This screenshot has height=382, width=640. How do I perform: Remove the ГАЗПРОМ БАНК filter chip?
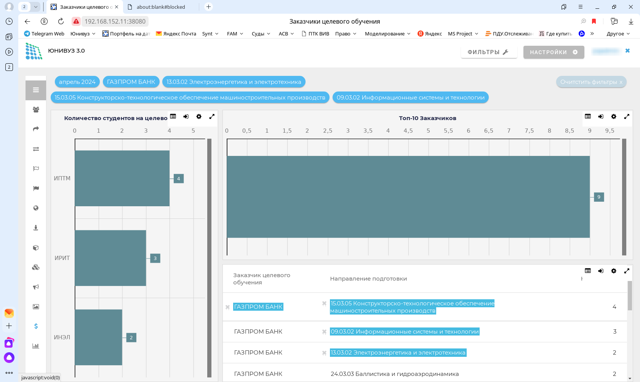click(x=131, y=82)
